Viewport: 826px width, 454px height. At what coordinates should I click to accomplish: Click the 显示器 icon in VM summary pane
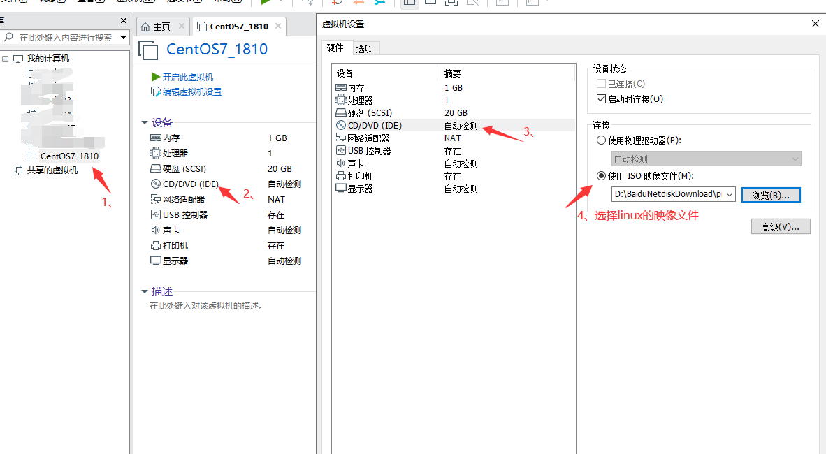155,261
